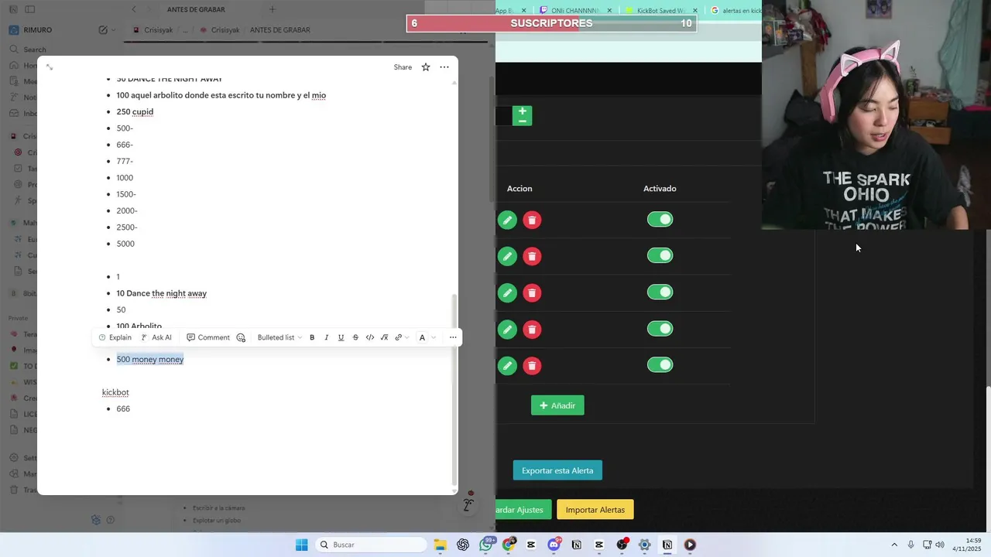Toggle the second row Activado switch

[x=660, y=256]
